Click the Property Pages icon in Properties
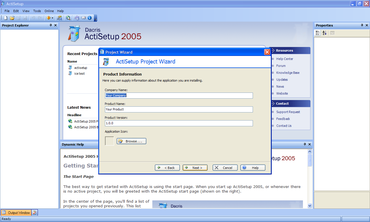The width and height of the screenshot is (370, 222). [332, 33]
